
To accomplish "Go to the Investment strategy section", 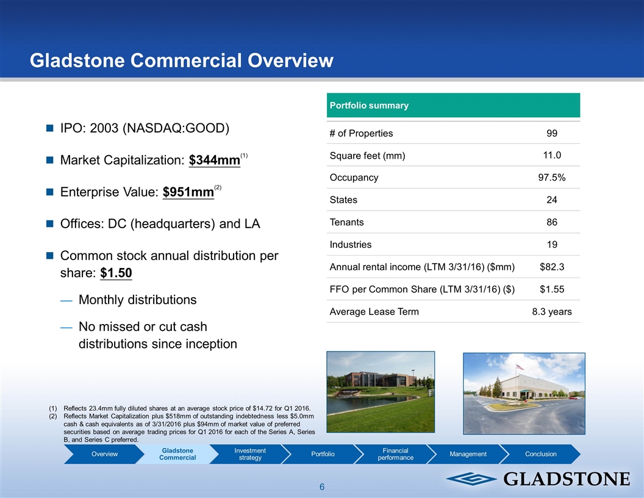I will 249,454.
